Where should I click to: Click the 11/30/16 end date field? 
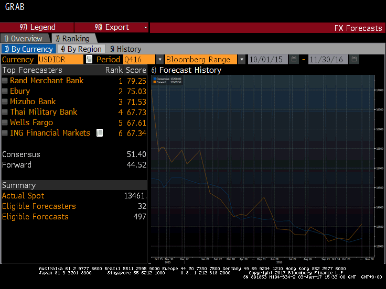tap(328, 60)
